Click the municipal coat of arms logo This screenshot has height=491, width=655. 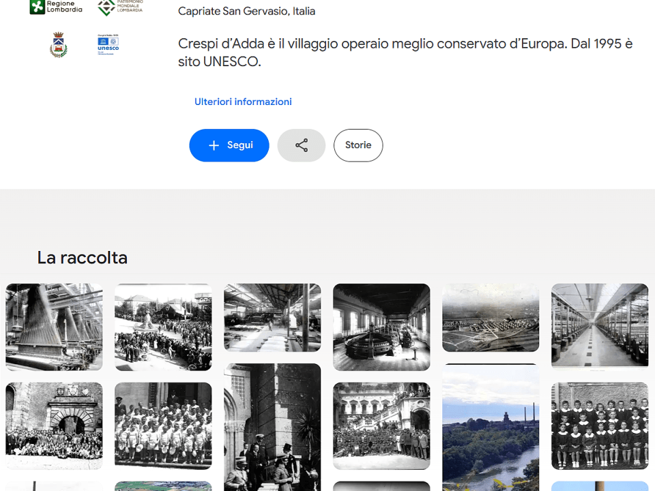[59, 45]
